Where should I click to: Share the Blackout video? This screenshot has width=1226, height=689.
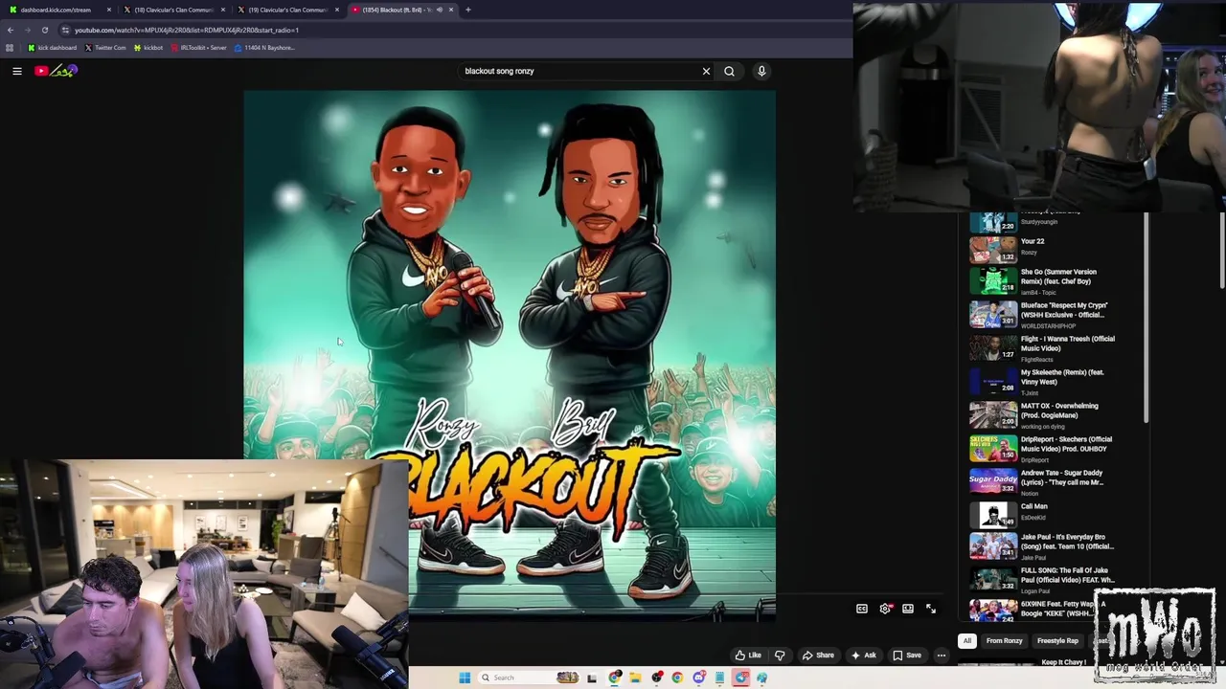818,656
